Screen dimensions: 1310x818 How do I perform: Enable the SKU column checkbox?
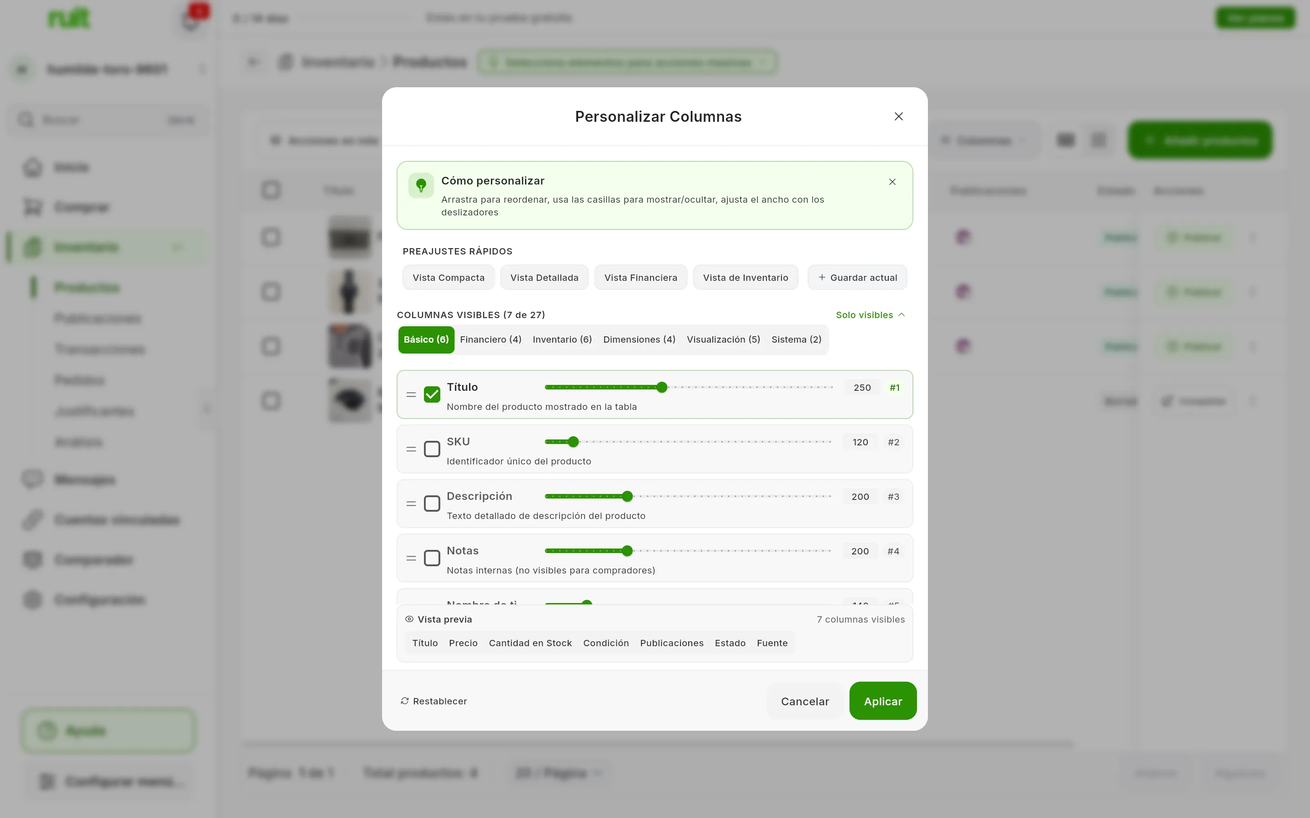coord(432,449)
